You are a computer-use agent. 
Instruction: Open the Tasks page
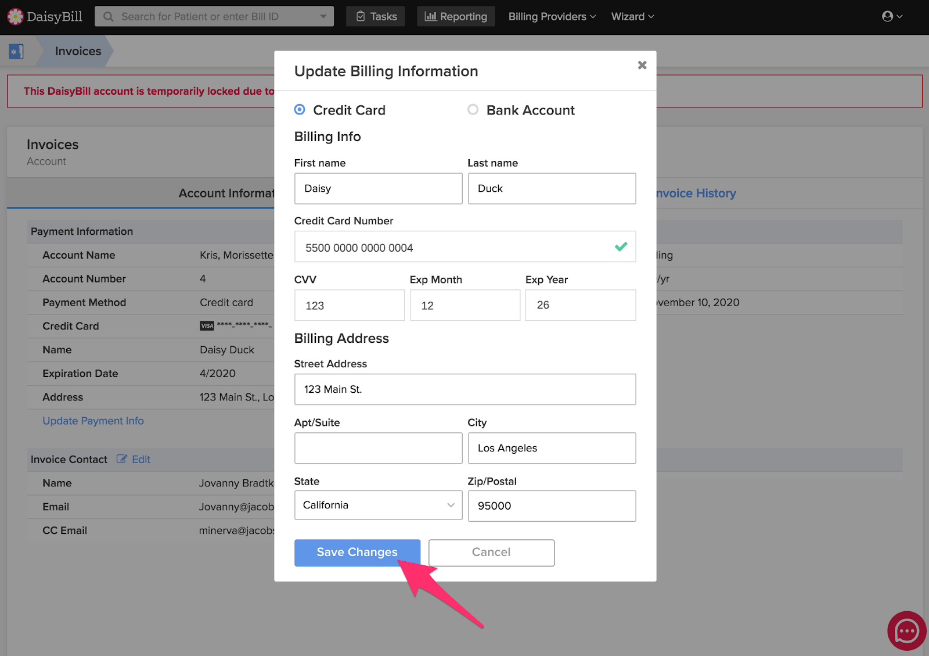coord(376,16)
